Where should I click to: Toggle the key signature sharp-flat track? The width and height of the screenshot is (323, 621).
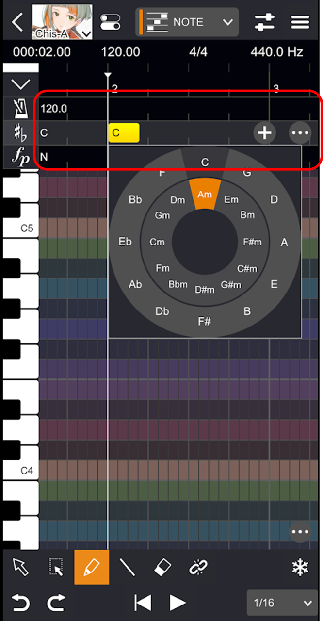pos(20,133)
